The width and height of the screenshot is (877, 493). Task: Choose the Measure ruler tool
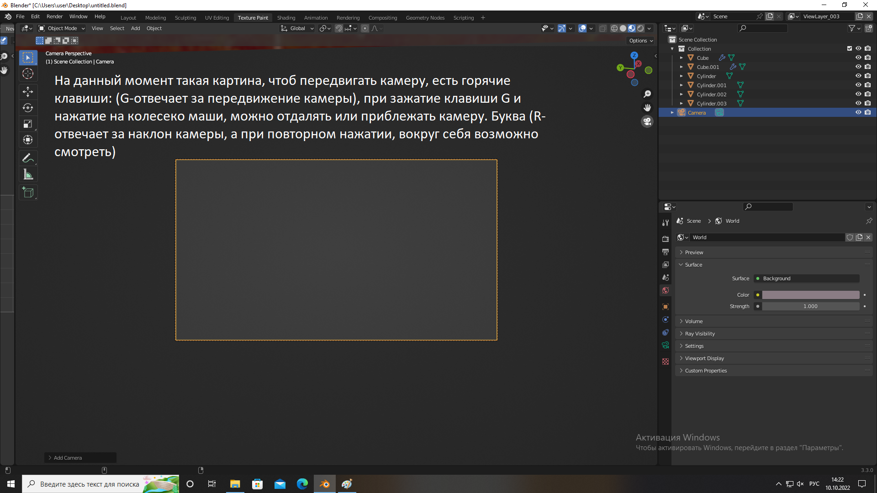point(28,174)
